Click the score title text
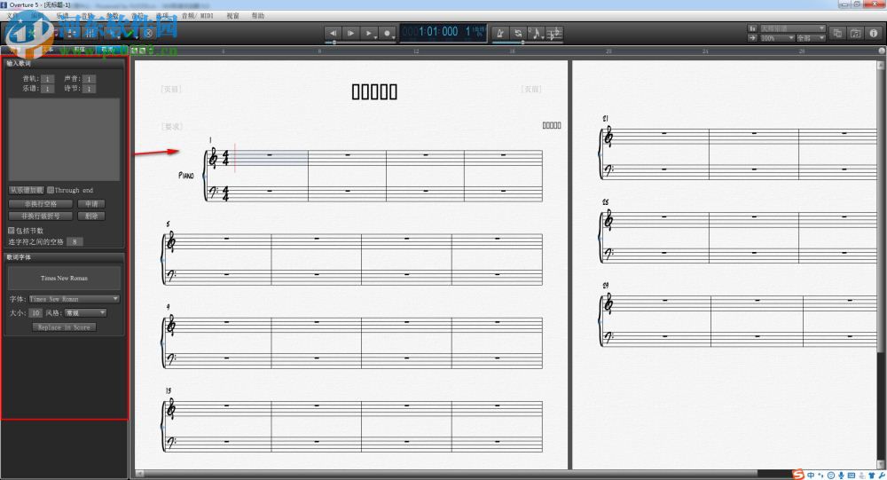Screen dimensions: 887x480 point(374,91)
